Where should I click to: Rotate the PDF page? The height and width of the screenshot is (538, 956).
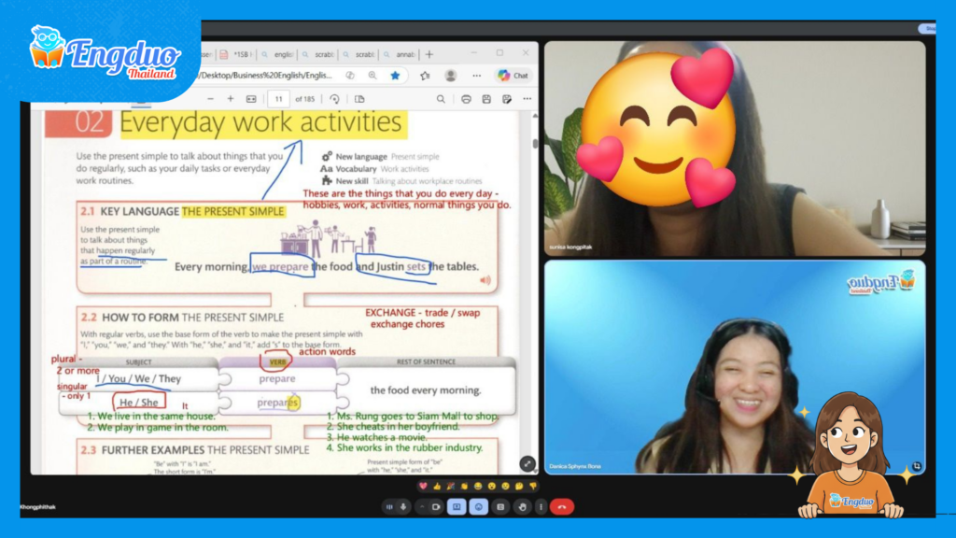click(x=334, y=99)
